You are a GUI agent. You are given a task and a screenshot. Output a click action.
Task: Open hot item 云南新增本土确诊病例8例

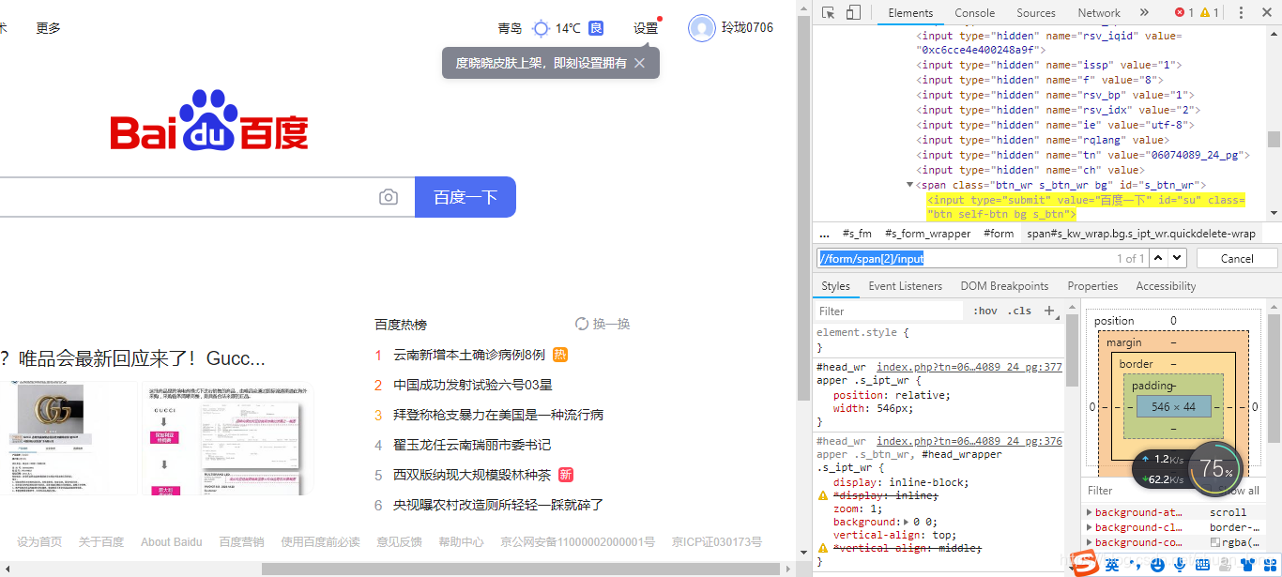(469, 355)
